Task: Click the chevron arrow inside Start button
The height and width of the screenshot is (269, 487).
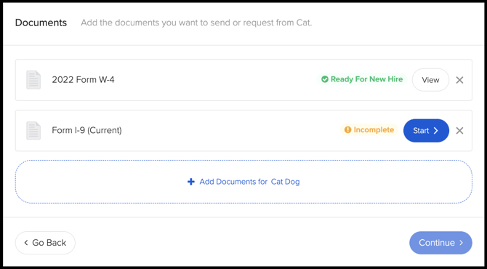Action: coord(435,131)
